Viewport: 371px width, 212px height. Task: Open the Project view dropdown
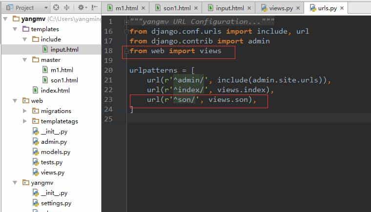[46, 8]
